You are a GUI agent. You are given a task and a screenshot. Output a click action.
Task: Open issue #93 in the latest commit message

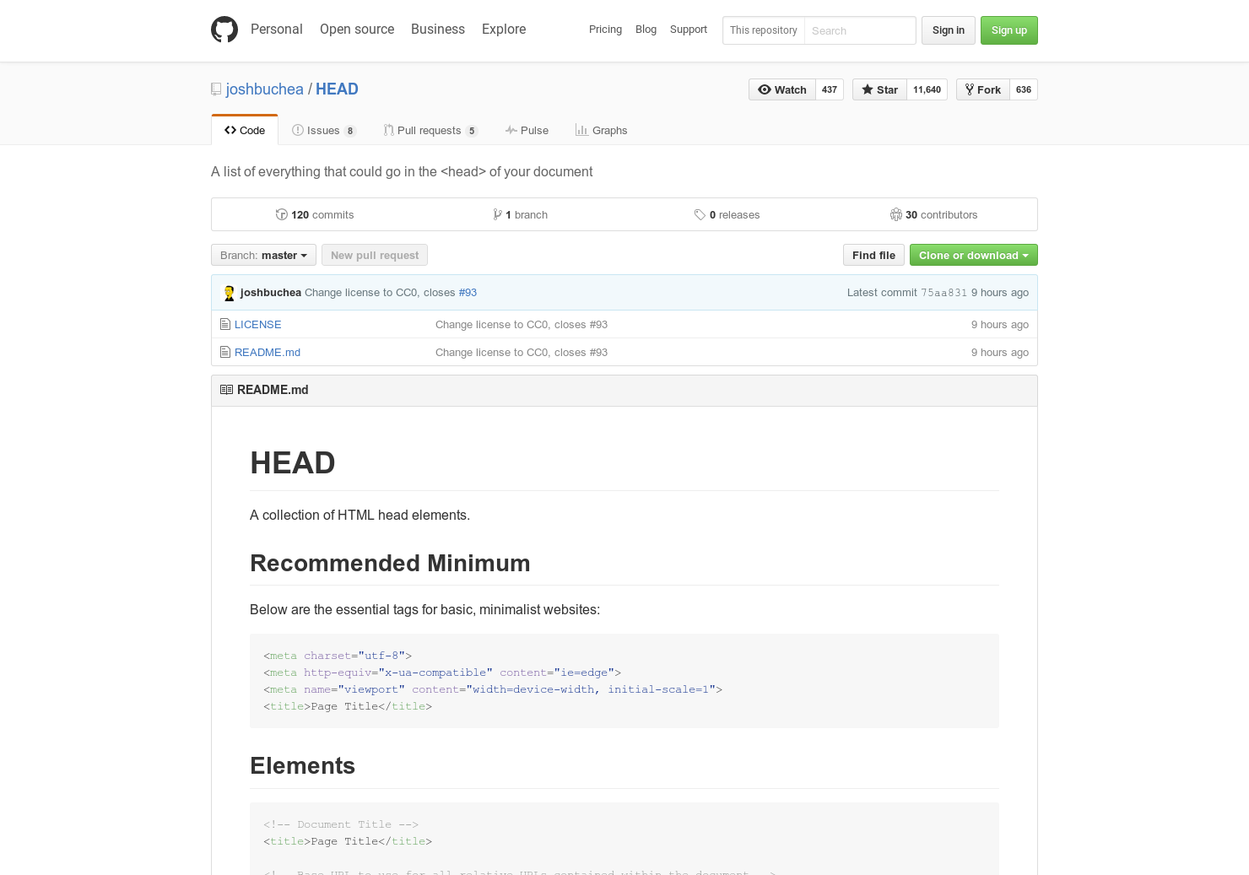coord(468,293)
